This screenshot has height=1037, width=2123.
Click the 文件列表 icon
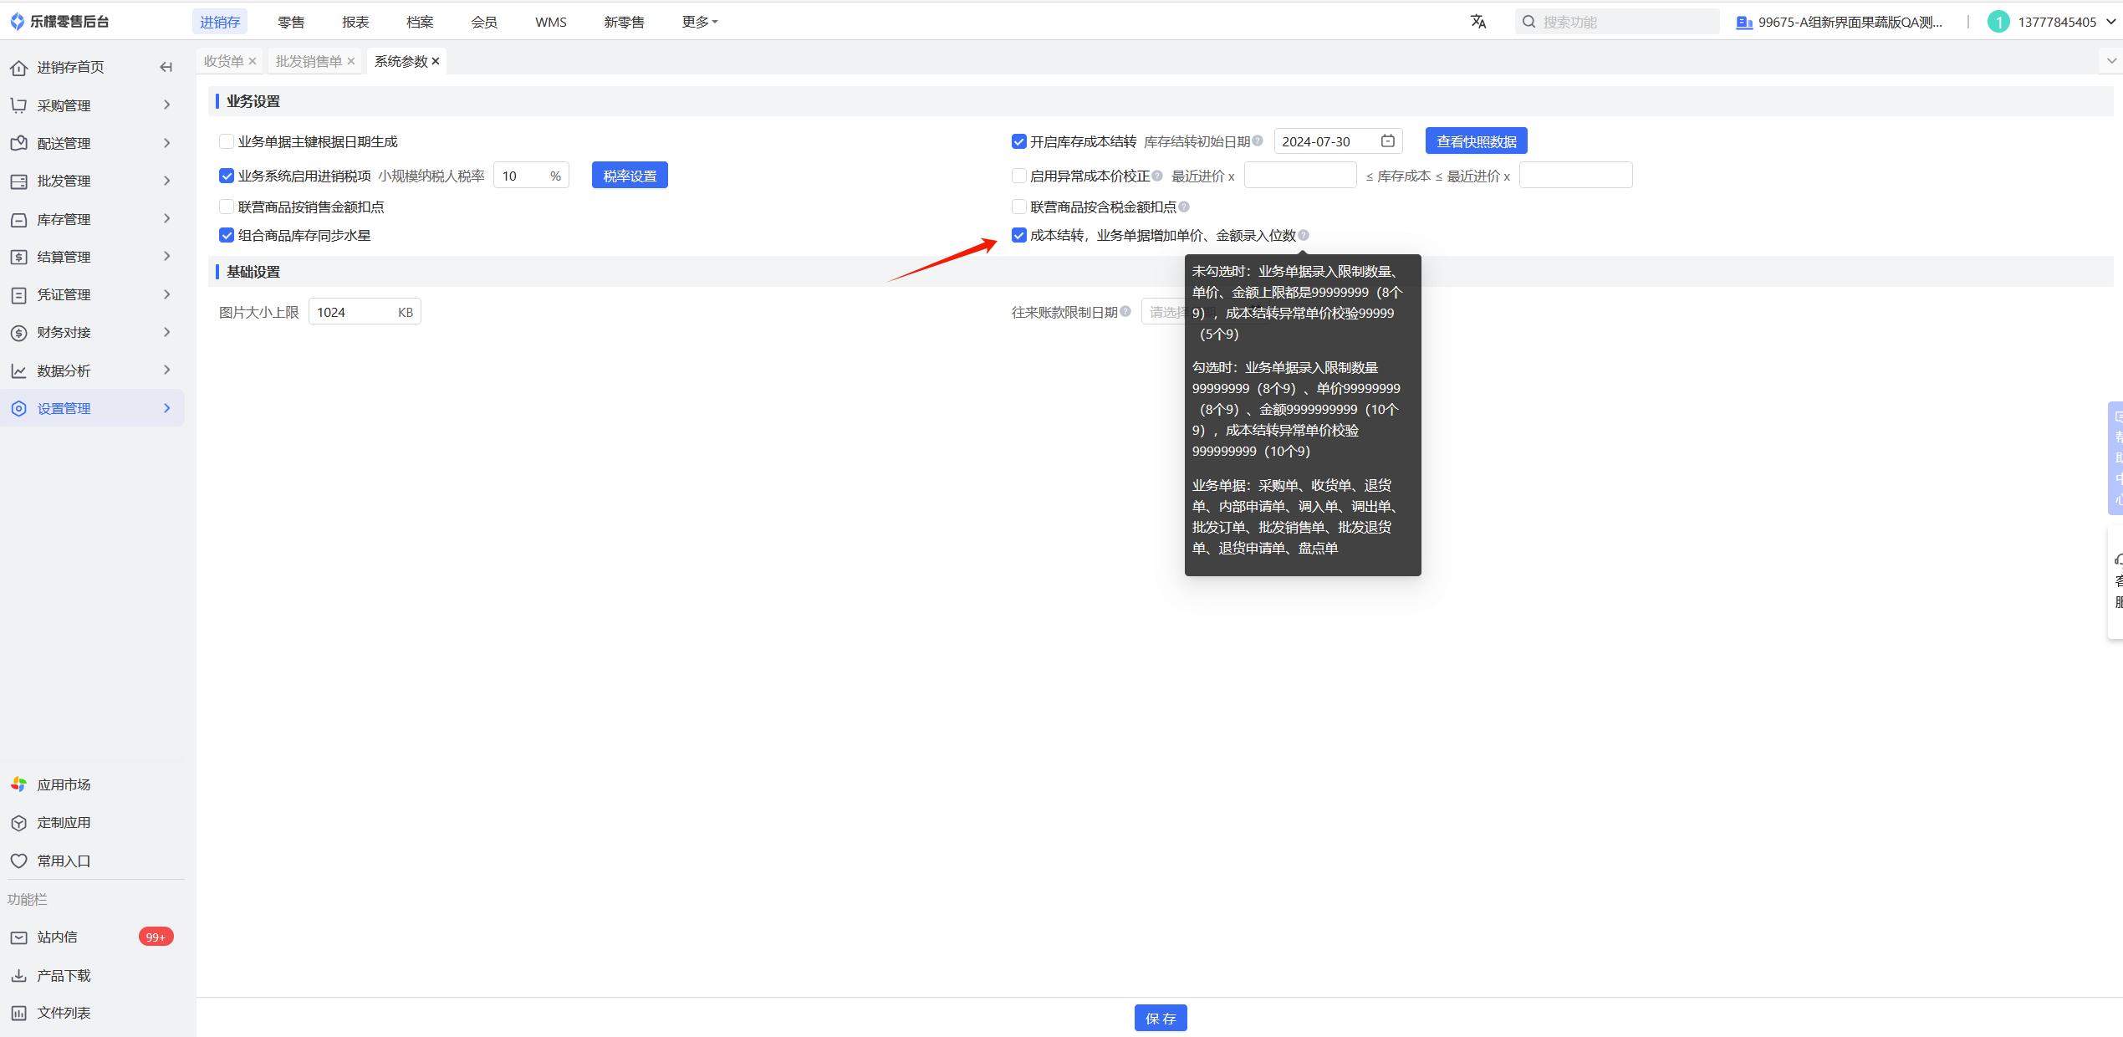18,1013
